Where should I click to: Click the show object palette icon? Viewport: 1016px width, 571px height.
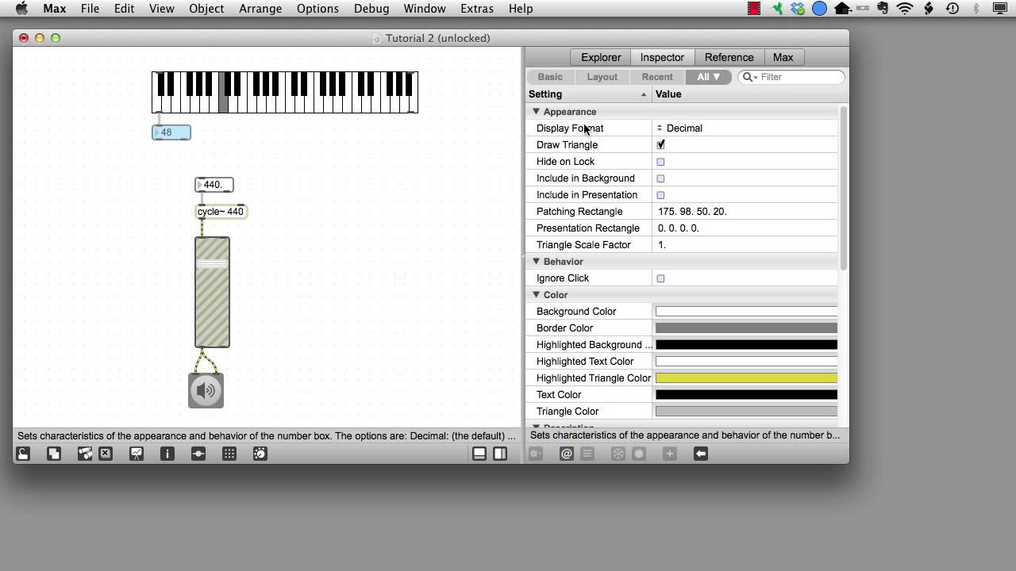(85, 454)
